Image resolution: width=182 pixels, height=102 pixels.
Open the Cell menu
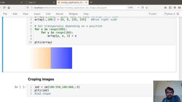(x=48, y=14)
